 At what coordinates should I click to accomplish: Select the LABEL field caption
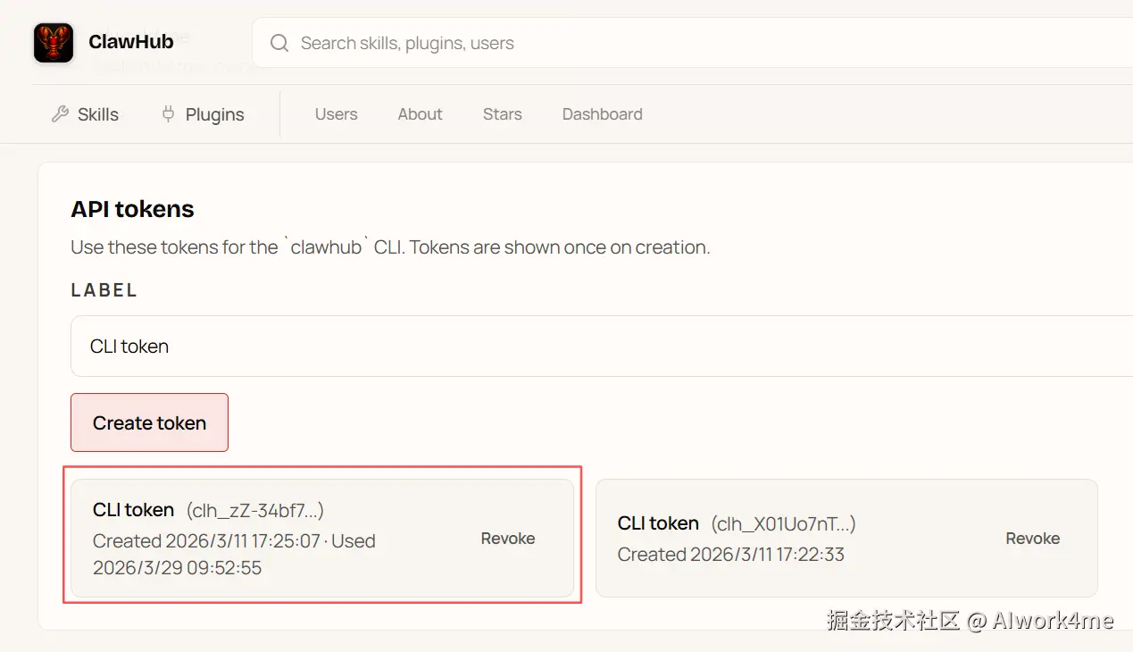[104, 290]
